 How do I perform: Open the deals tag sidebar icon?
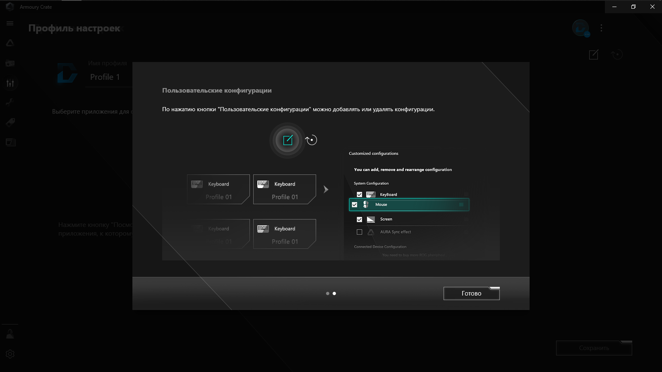(x=10, y=122)
